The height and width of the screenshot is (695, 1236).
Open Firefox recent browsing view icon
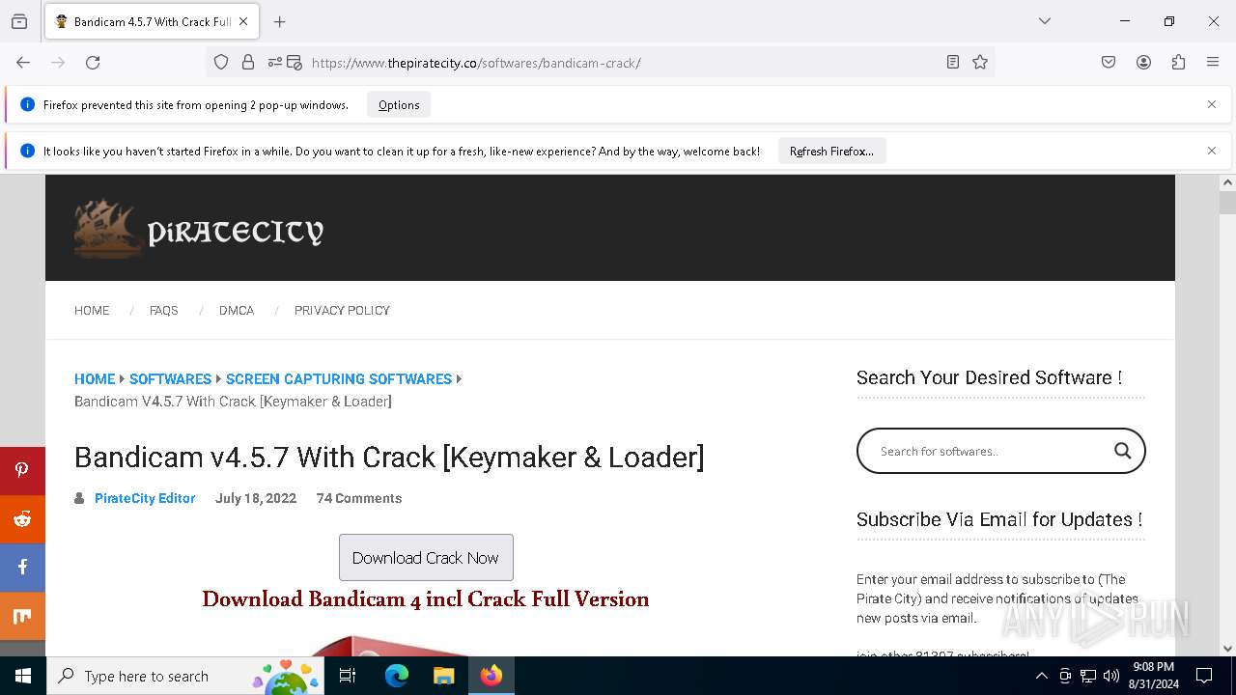point(19,21)
